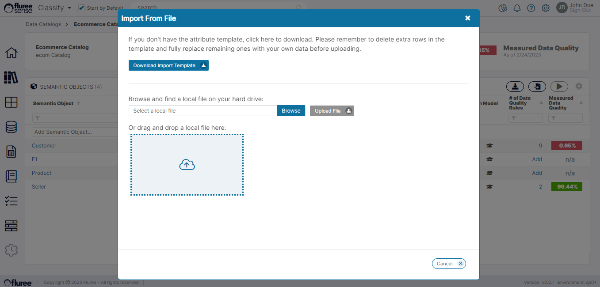This screenshot has height=287, width=600.
Task: Sort by Semantic Object column arrows
Action: [x=79, y=103]
